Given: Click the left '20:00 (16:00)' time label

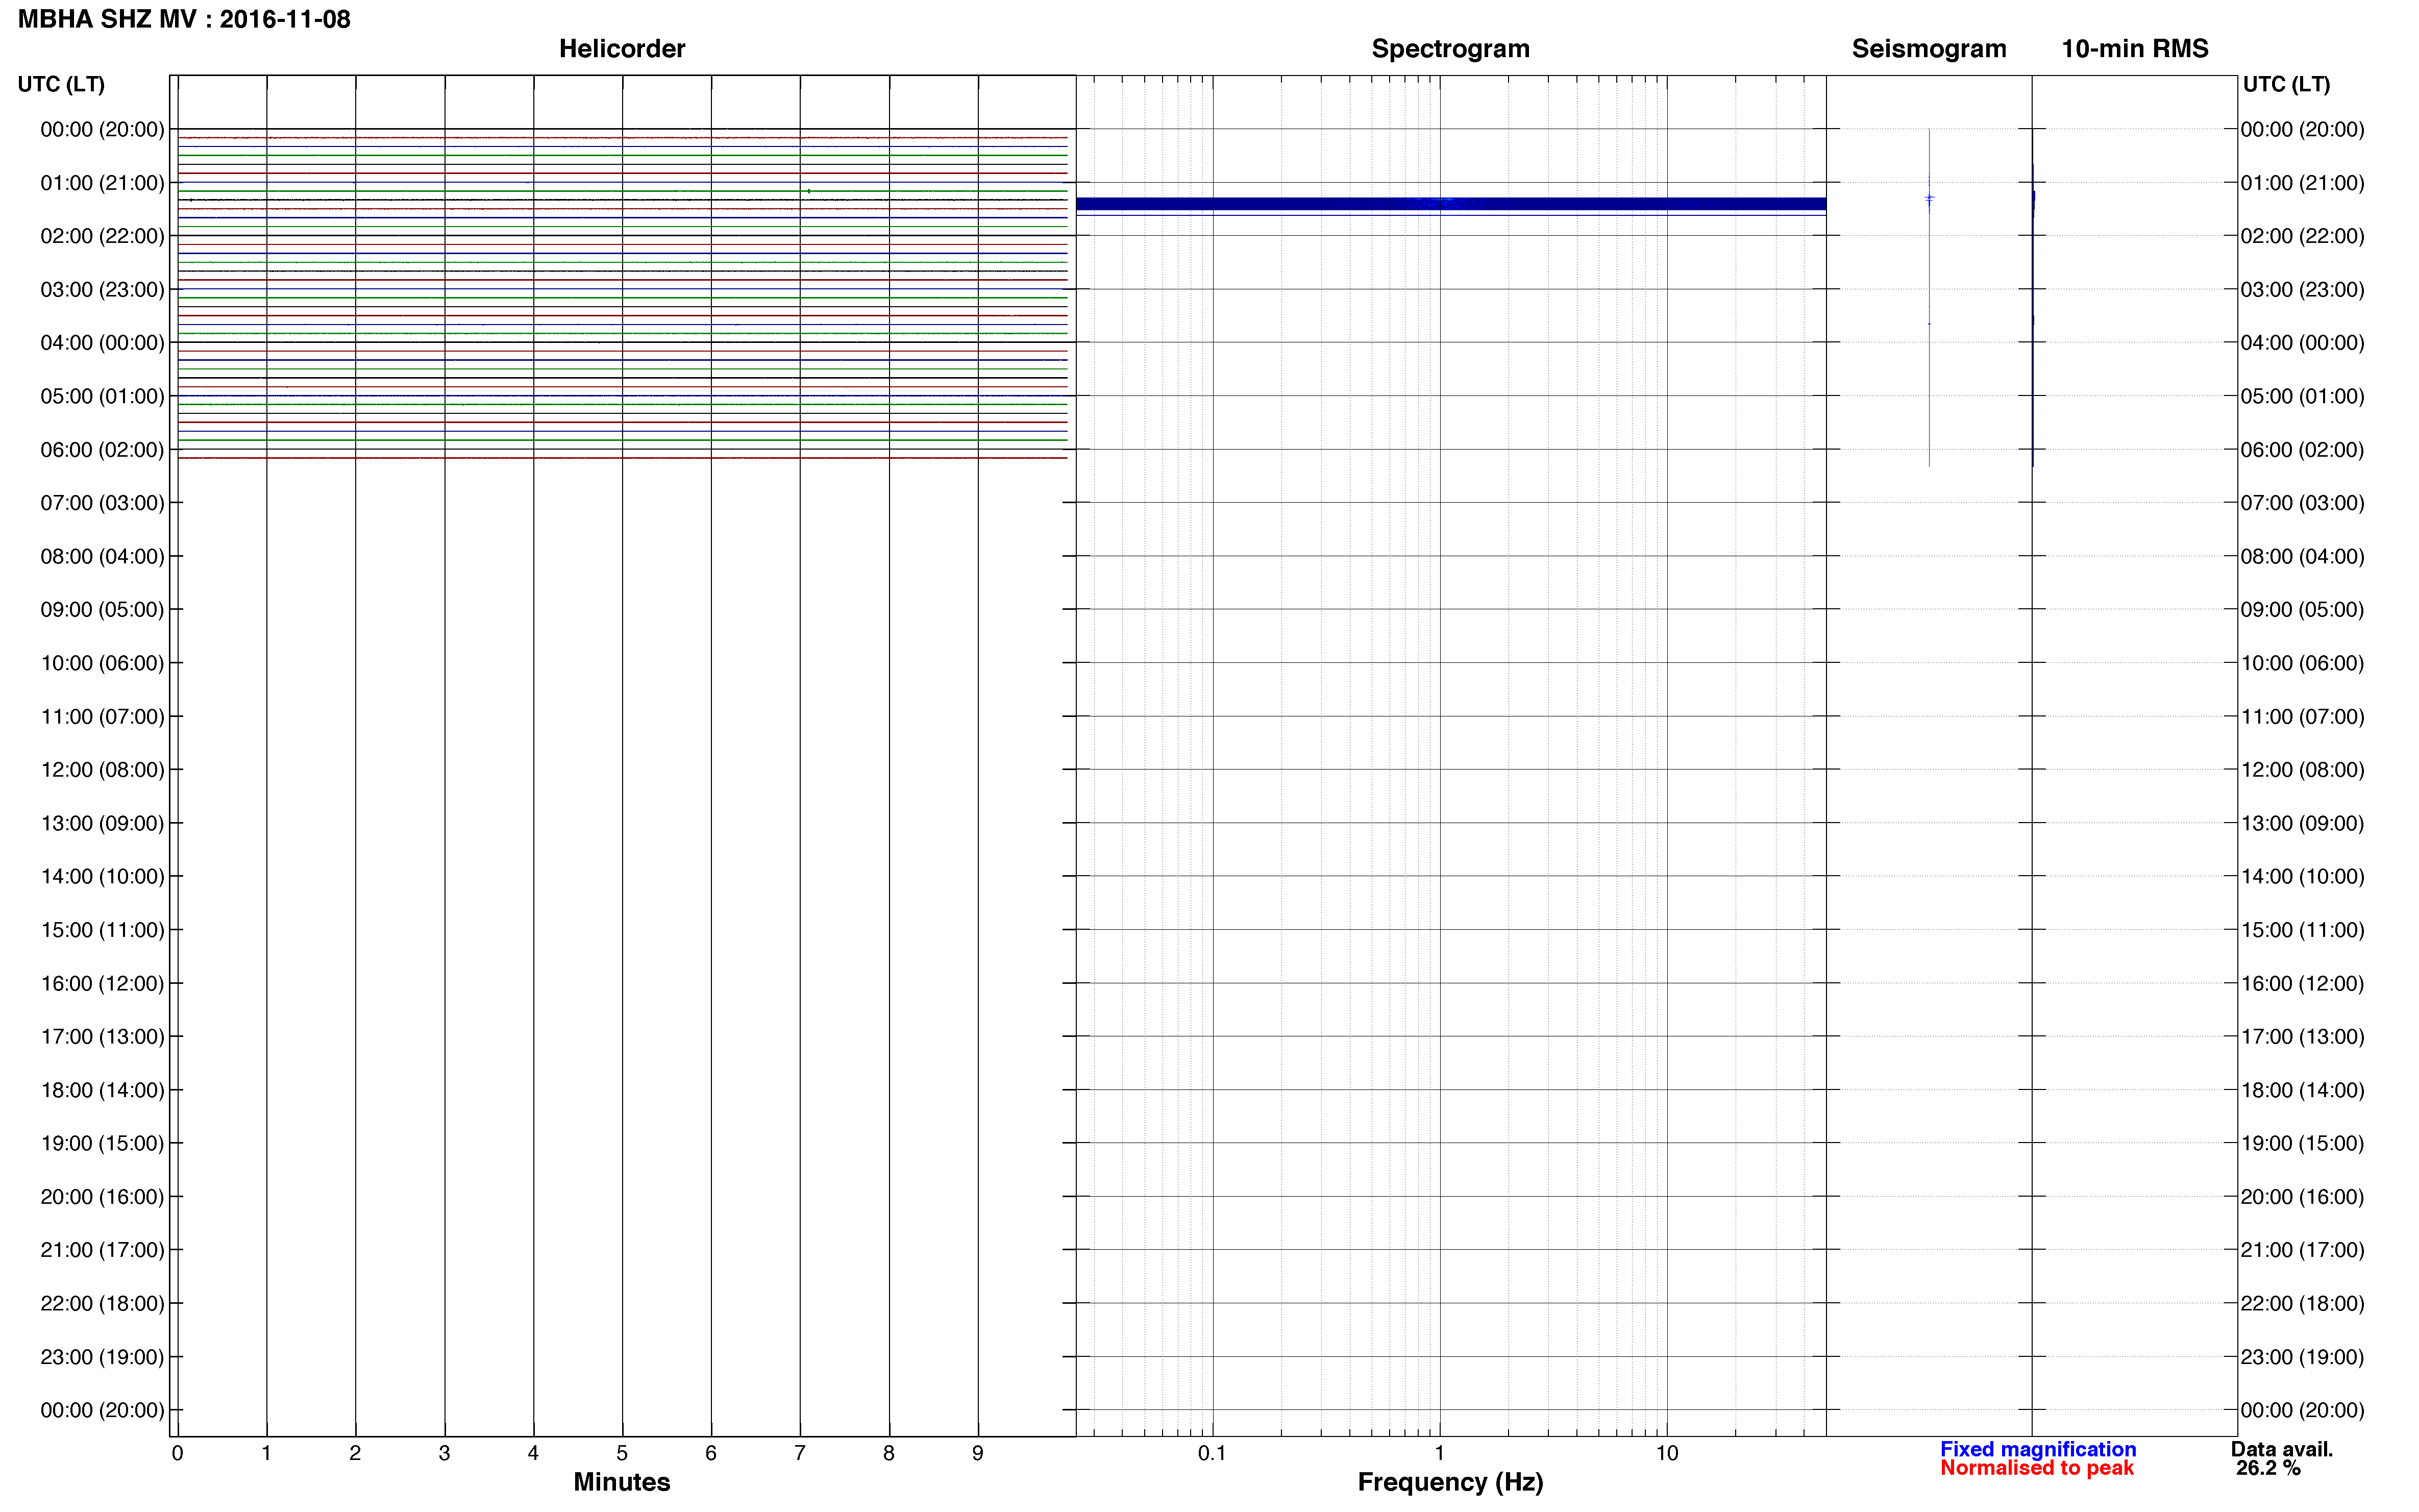Looking at the screenshot, I should point(102,1197).
